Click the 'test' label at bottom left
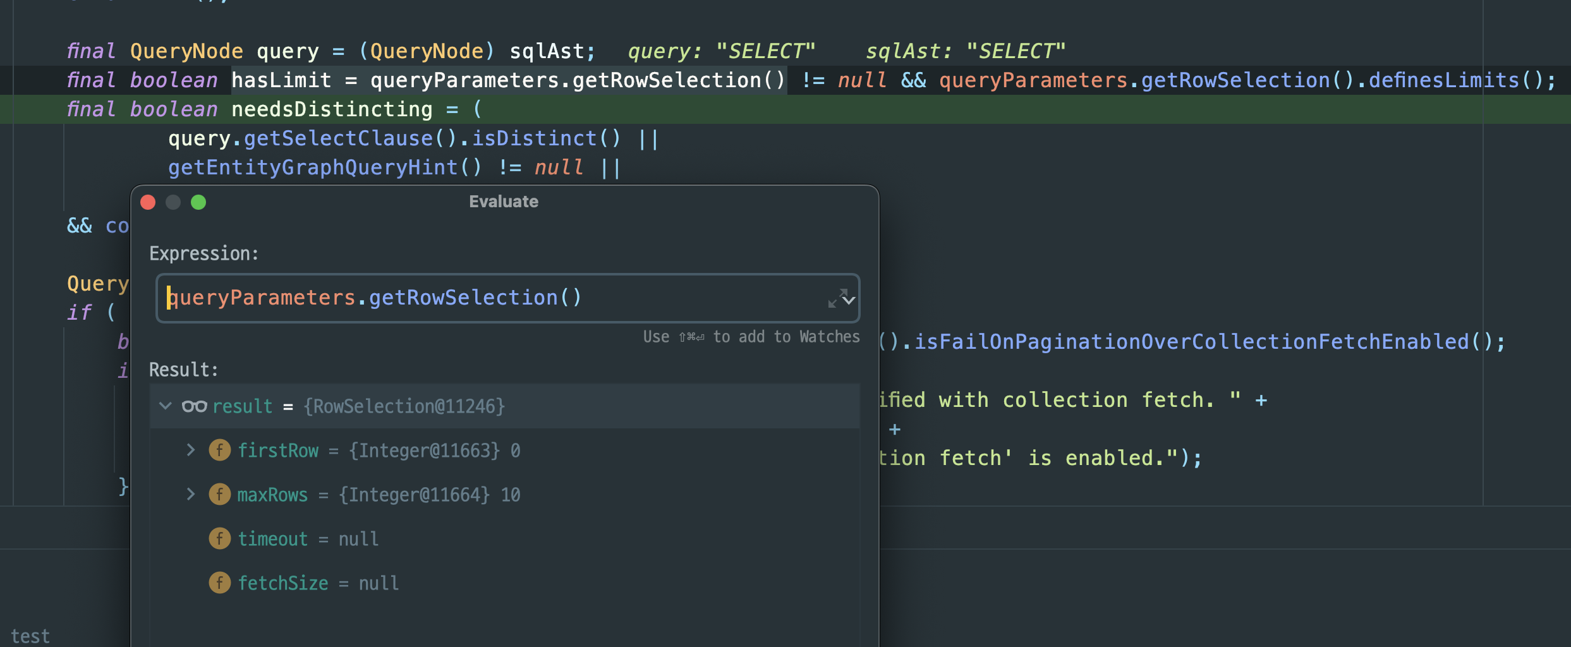The width and height of the screenshot is (1571, 647). coord(30,636)
